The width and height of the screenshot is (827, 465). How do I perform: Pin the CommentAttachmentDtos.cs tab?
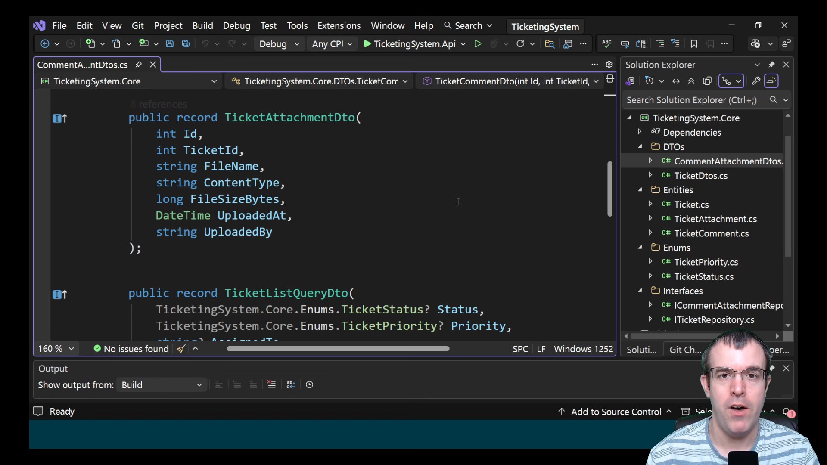tap(138, 65)
